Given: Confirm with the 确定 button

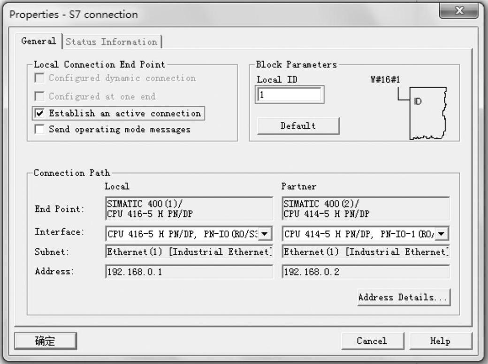Looking at the screenshot, I should [45, 341].
